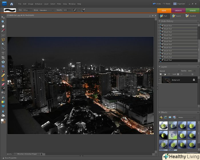
Task: Toggle the airbrush option in the options bar
Action: point(75,10)
